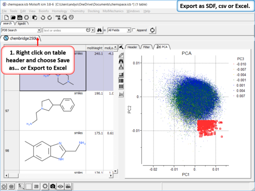Open the PDB Search dropdown
The image size is (255, 191).
[39, 30]
